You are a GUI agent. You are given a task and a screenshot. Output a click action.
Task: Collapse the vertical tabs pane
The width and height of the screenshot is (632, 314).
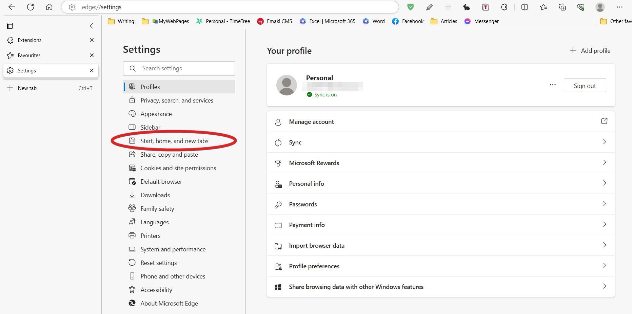(x=91, y=26)
